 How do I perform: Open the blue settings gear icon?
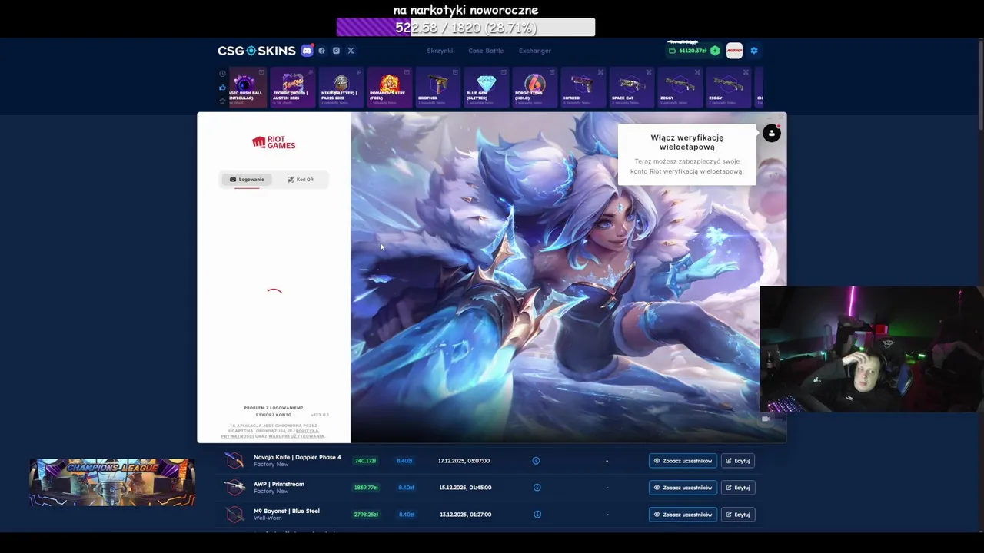[754, 51]
